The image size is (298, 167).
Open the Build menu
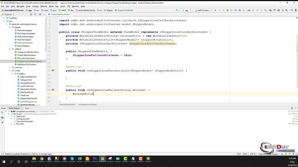point(51,6)
